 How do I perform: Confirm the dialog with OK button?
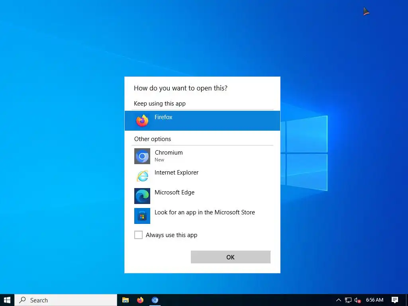(x=231, y=257)
